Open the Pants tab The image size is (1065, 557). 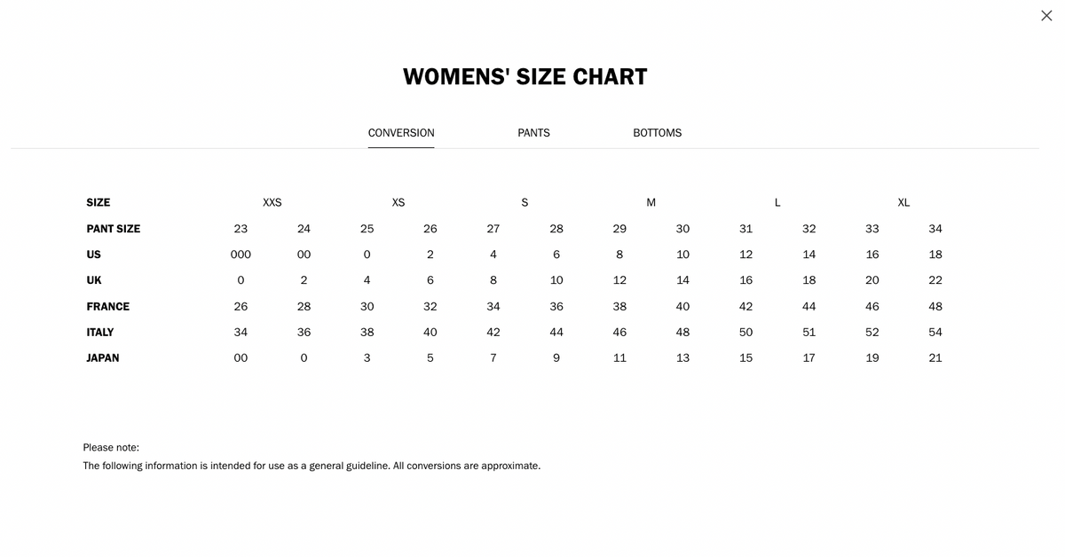point(533,133)
